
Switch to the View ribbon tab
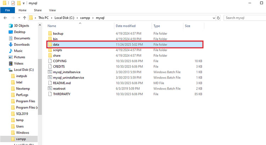coord(52,10)
